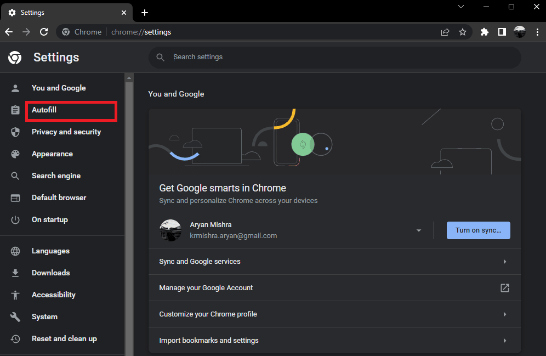Click the magnifier icon for Search engine

[x=15, y=176]
